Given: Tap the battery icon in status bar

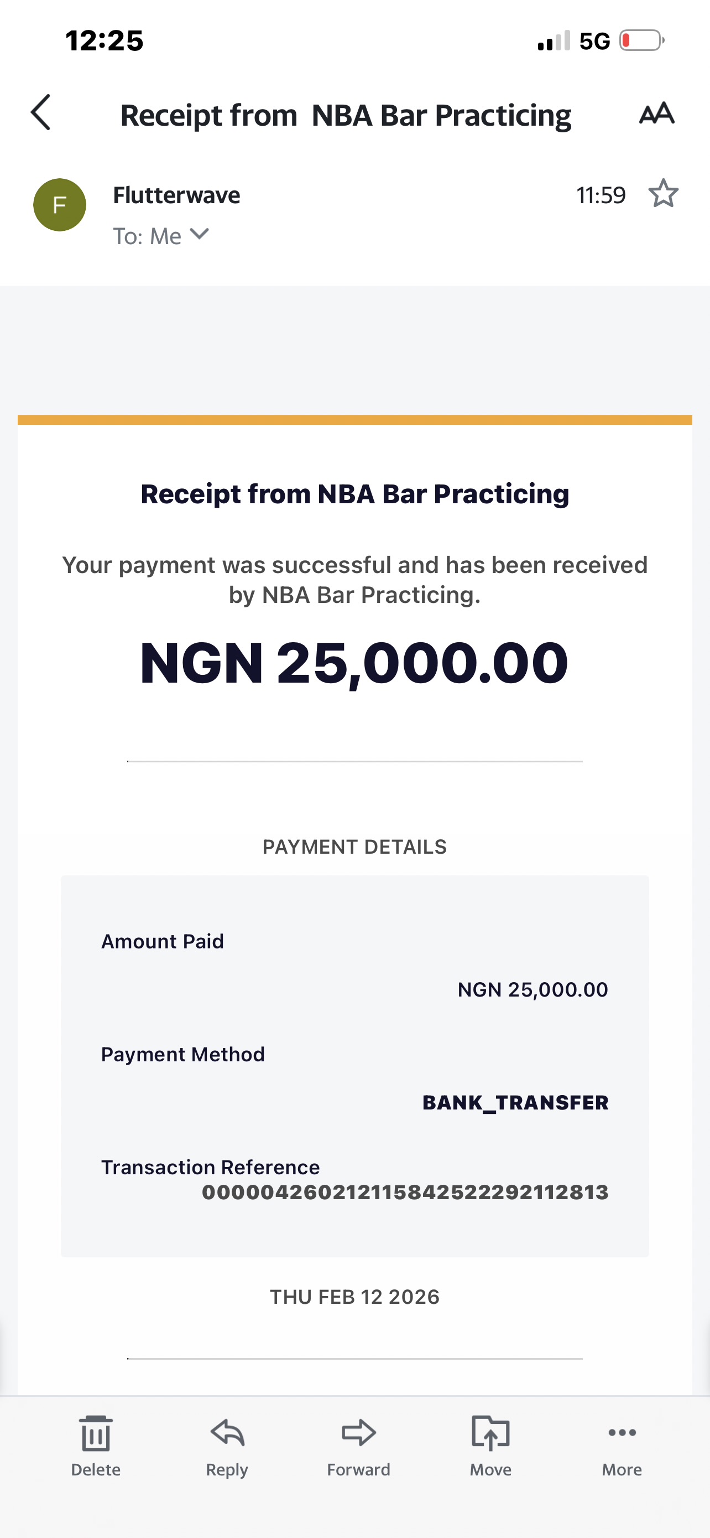Looking at the screenshot, I should click(x=641, y=40).
